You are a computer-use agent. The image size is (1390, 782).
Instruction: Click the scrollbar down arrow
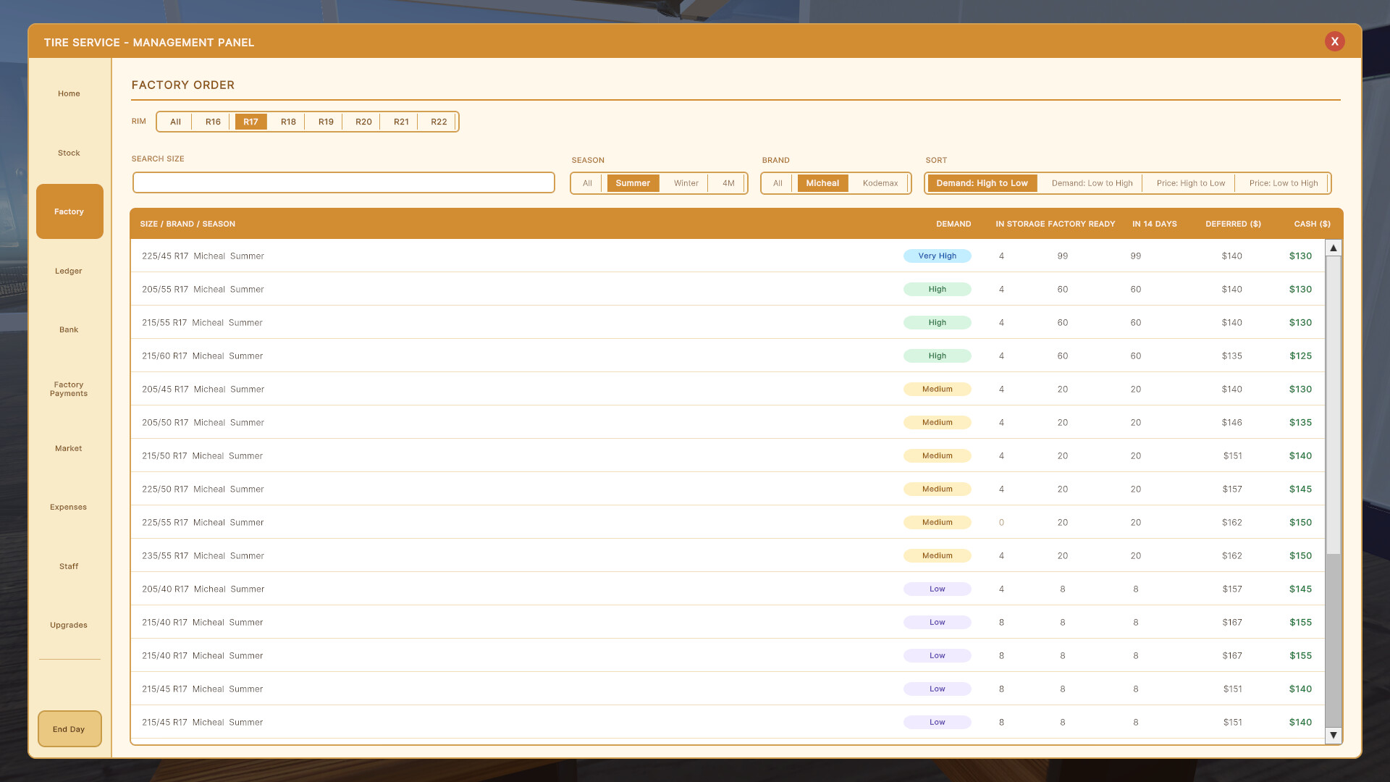tap(1333, 735)
